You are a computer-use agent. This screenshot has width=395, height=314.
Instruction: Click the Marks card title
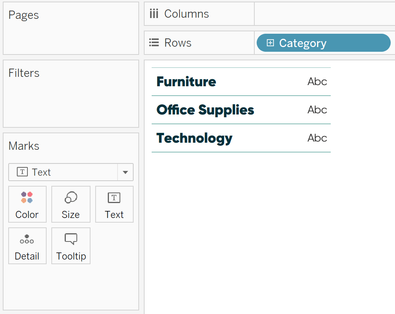[x=24, y=146]
